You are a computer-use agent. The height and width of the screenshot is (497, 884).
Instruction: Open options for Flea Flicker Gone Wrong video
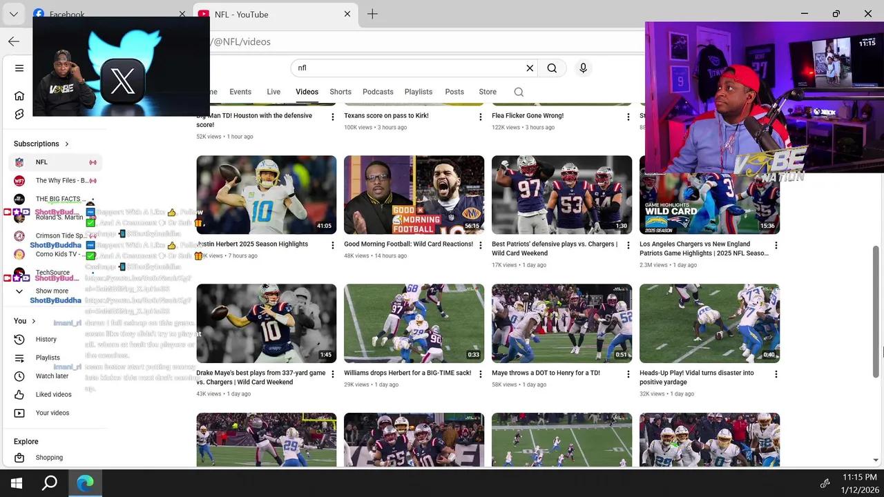pos(628,117)
